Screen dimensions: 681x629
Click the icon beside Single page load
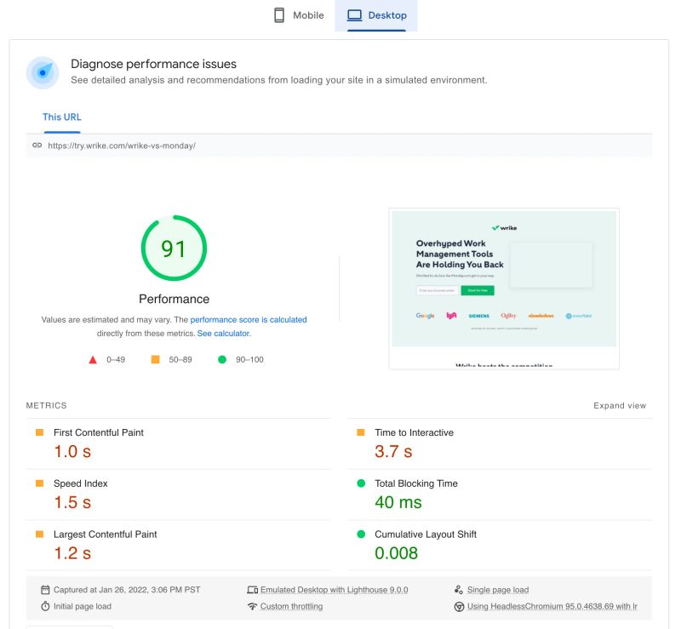coord(459,590)
